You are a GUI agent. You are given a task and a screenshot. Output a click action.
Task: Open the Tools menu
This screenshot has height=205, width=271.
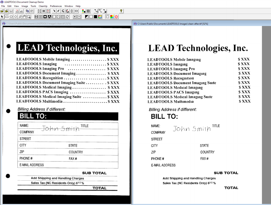point(33,6)
